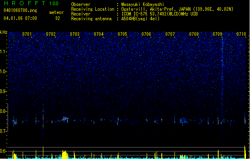Click the 0701 time marker
Screen dimensions: 250x159
pyautogui.click(x=27, y=34)
